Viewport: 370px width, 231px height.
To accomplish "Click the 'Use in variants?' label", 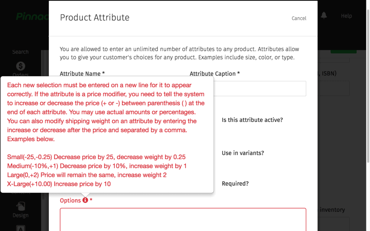I will click(243, 153).
